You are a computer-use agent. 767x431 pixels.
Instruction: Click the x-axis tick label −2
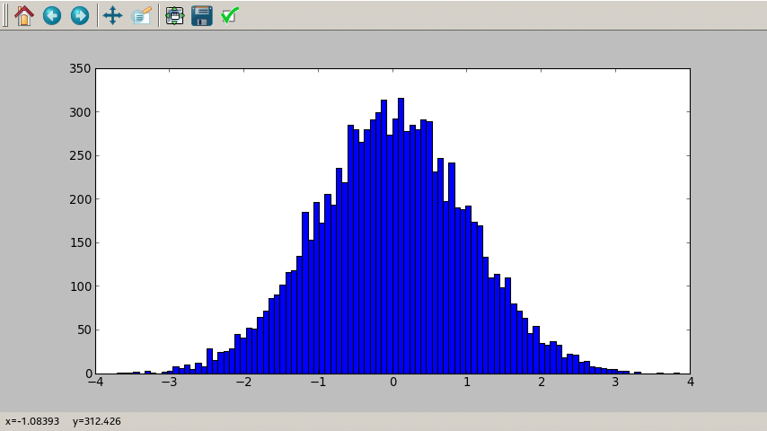[x=242, y=383]
